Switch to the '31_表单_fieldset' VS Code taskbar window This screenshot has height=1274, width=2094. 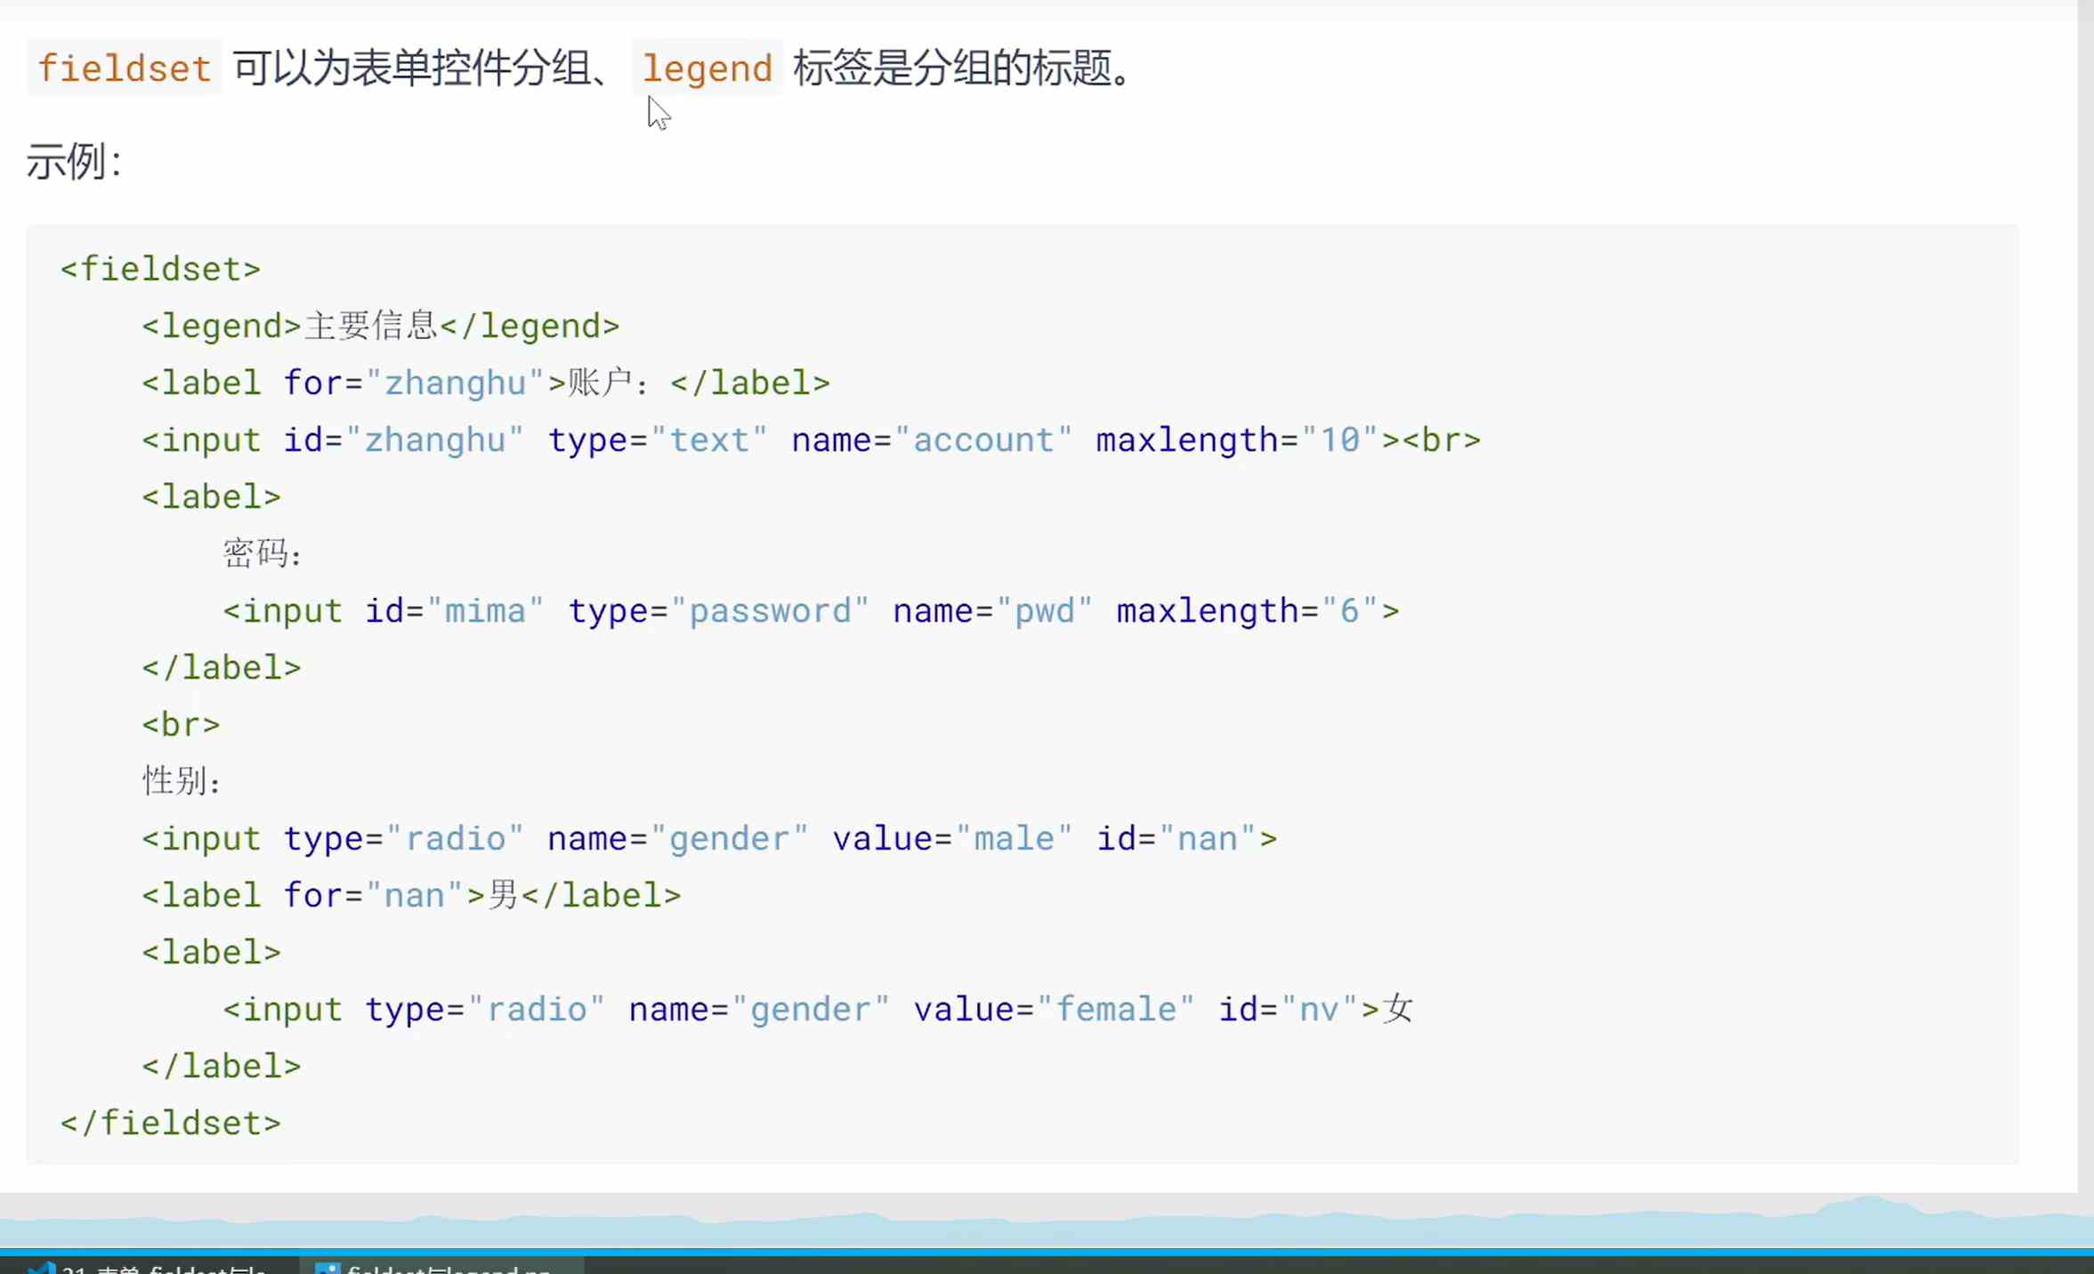165,1270
